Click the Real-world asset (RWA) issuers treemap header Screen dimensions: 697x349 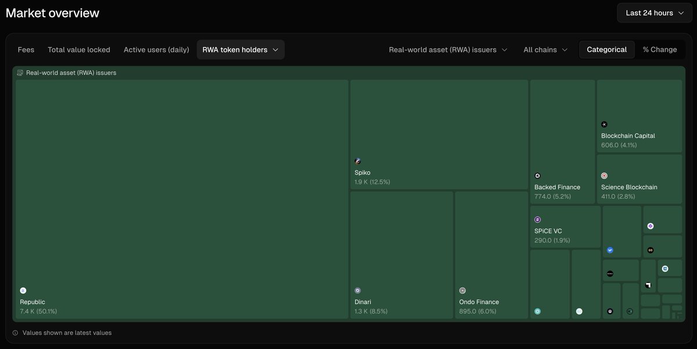[71, 73]
